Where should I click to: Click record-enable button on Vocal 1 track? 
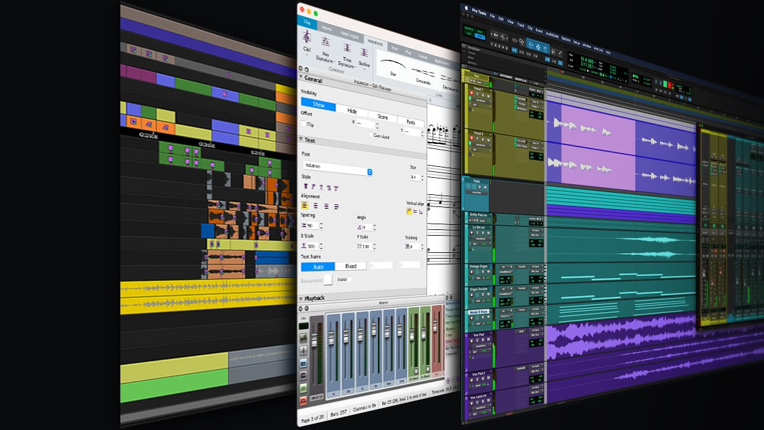472,93
